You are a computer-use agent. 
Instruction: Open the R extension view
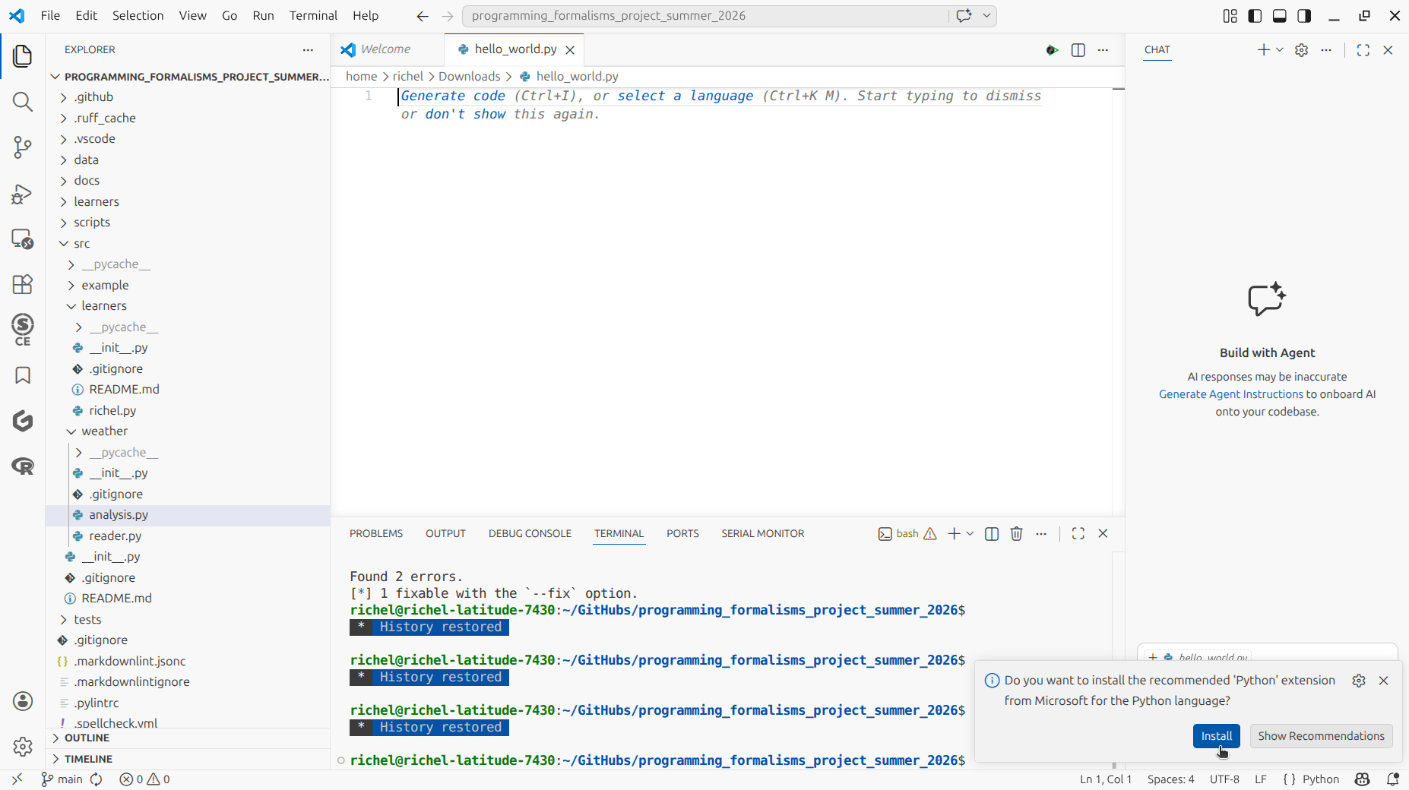coord(23,466)
